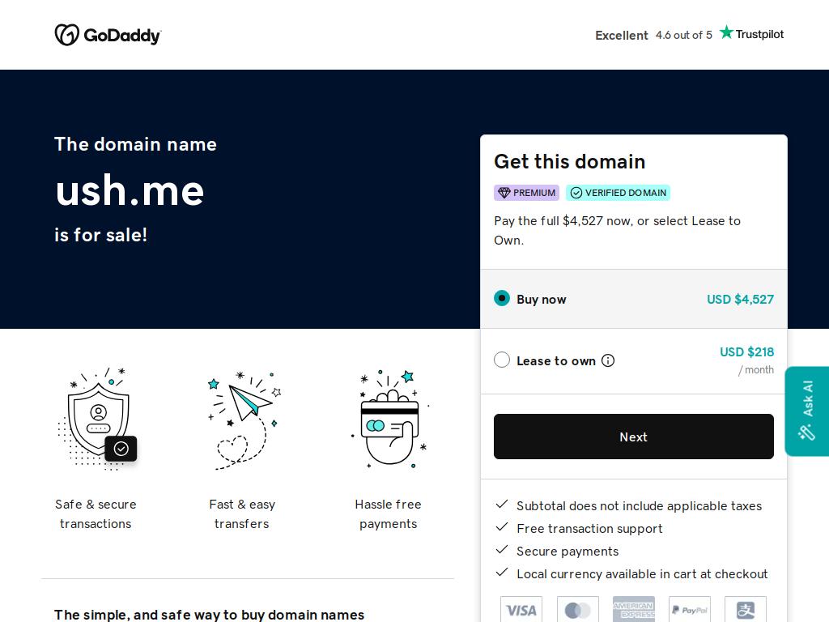The width and height of the screenshot is (829, 622).
Task: Click the PayPal payment icon
Action: [690, 610]
